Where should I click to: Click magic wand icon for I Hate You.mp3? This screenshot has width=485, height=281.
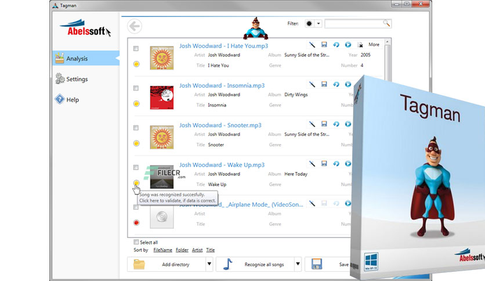tap(312, 45)
